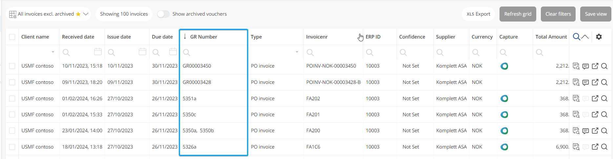Open comments for invoice POINV-NOK-00003450
The image size is (613, 159).
(x=585, y=66)
